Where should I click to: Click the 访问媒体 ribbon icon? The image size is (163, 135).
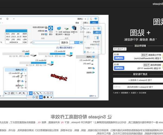(74, 28)
